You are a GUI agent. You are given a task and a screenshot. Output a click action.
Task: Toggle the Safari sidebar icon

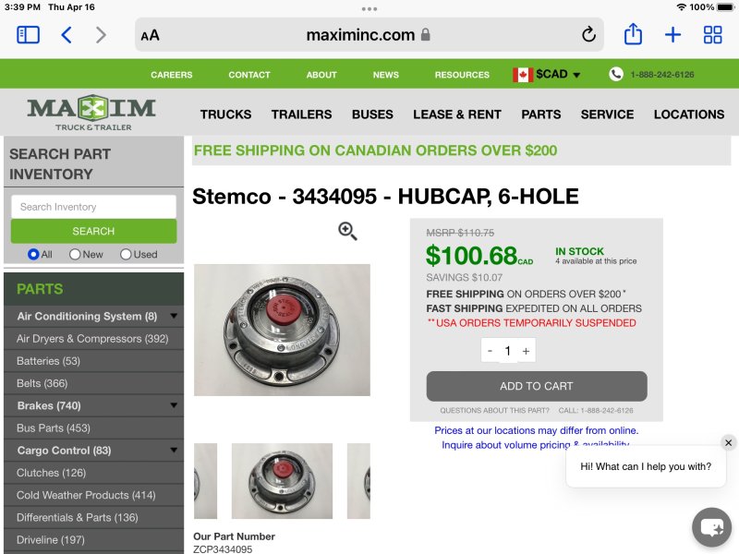(28, 35)
